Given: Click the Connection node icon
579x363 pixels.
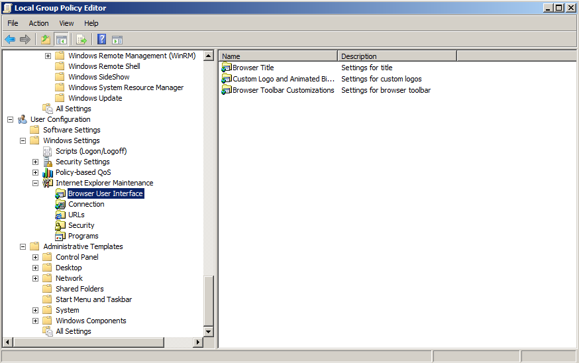Looking at the screenshot, I should [60, 204].
